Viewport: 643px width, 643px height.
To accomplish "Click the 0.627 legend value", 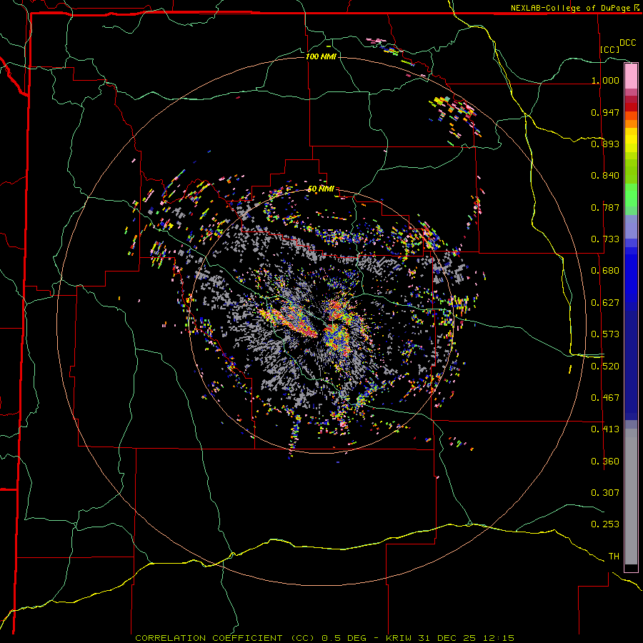I will (605, 303).
